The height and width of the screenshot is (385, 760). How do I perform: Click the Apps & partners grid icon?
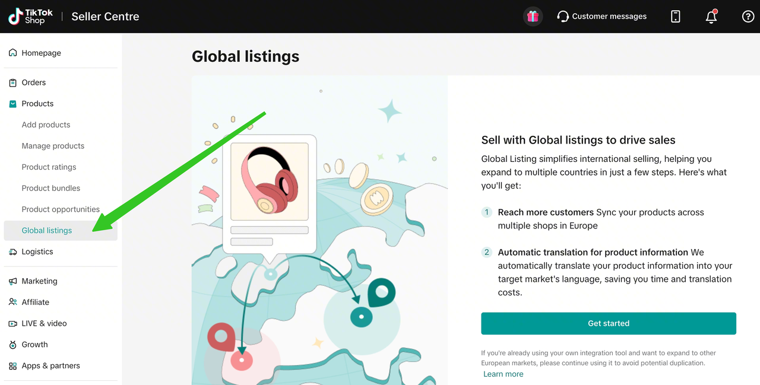pyautogui.click(x=13, y=366)
